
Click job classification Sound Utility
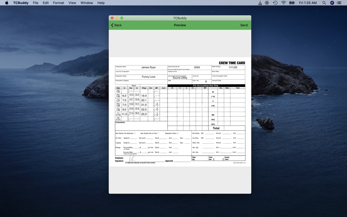tap(180, 78)
